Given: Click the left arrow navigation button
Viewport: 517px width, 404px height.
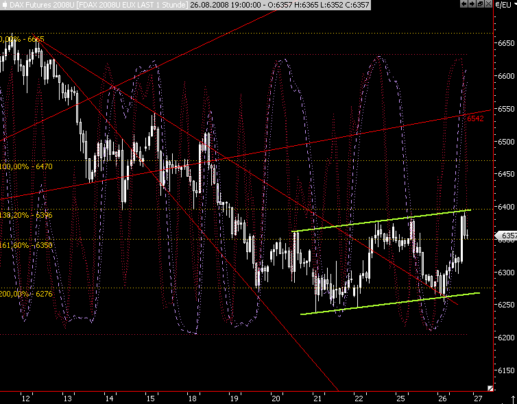Looking at the screenshot, I should (464, 4).
